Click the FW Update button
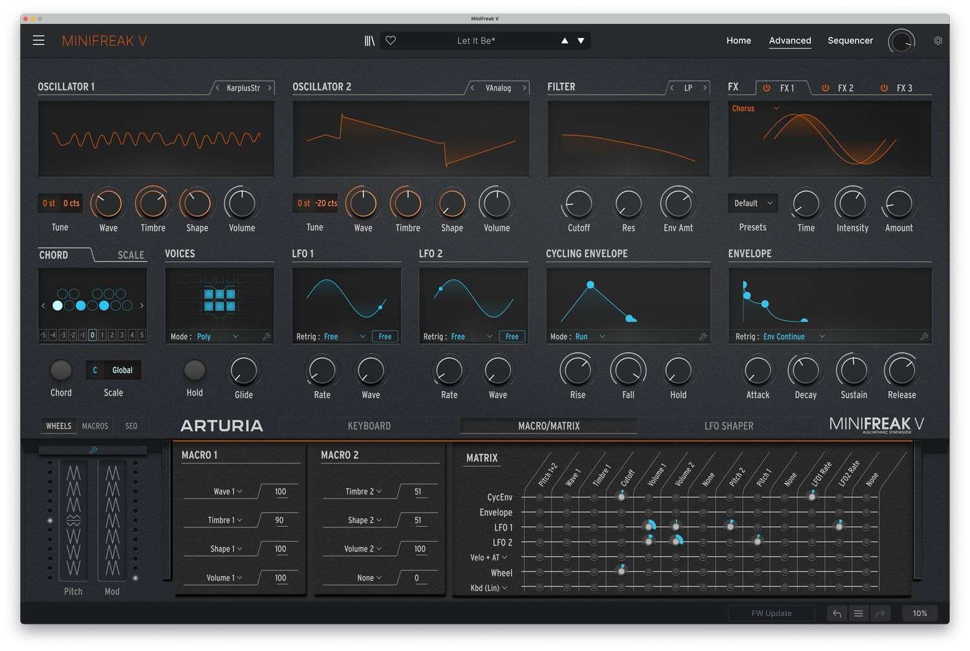The image size is (970, 651). tap(771, 614)
